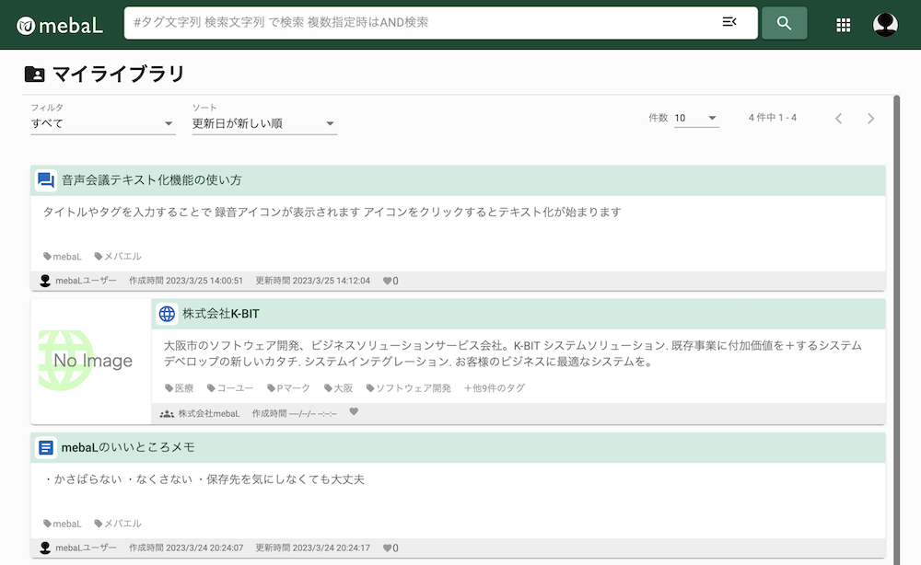Screen dimensions: 921x565
Task: Click the globe icon next to 株式会社K-BIT
Action: (167, 314)
